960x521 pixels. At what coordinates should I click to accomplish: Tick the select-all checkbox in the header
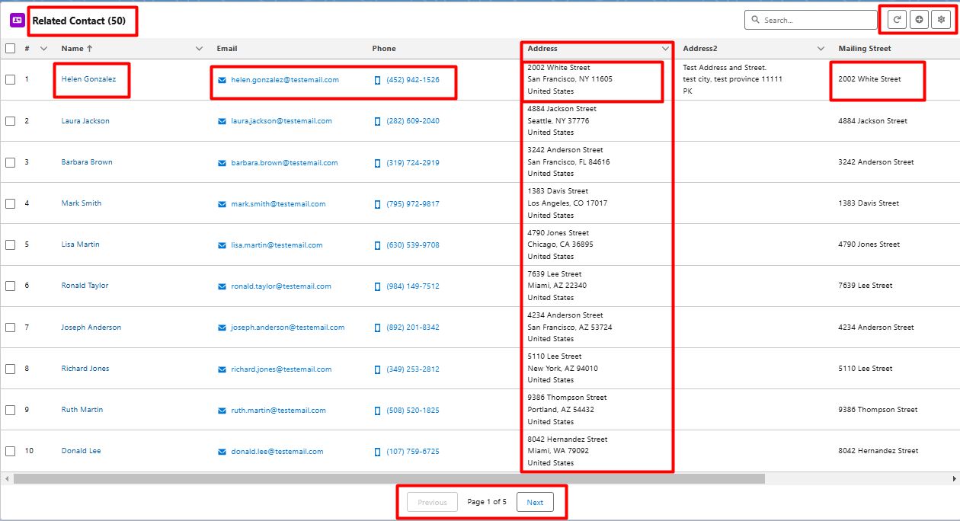tap(10, 48)
